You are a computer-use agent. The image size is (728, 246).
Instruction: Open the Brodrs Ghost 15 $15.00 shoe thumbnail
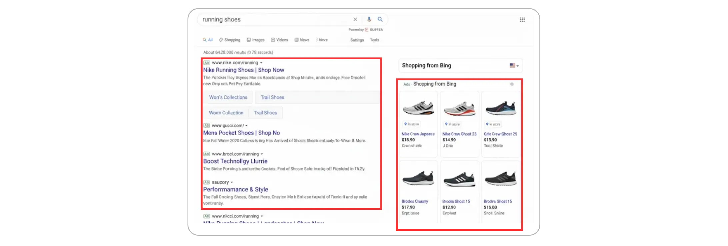(x=501, y=179)
